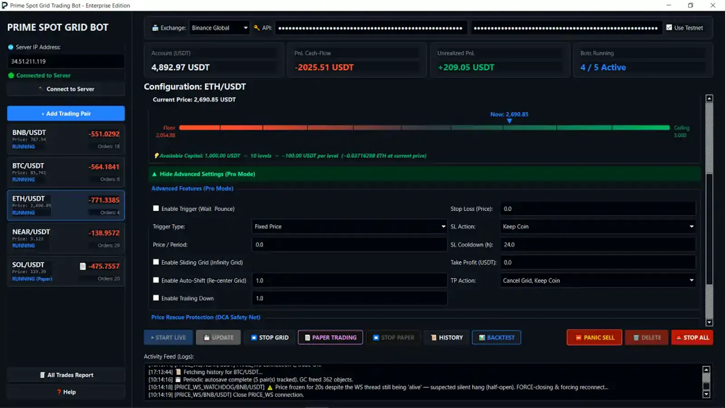Collapse Hide Advanced Settings (Pro Mode)

click(x=425, y=174)
